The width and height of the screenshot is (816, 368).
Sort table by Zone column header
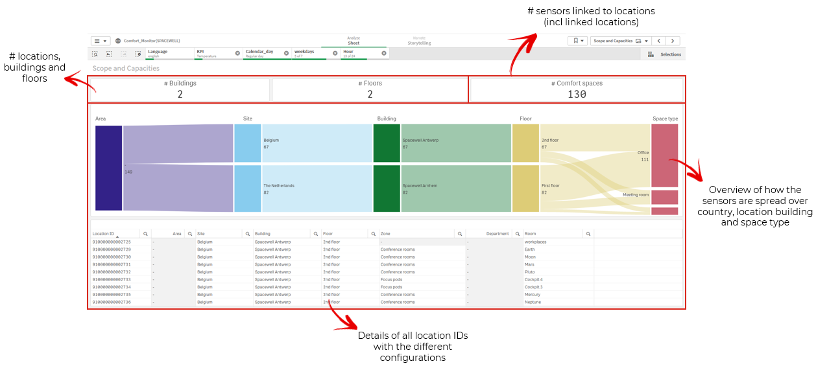(x=416, y=234)
